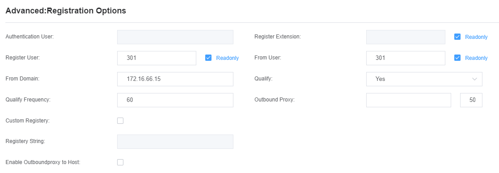Click the Register Extension label

[x=278, y=37]
